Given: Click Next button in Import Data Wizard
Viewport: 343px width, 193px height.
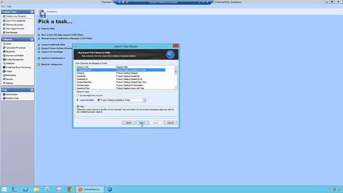Looking at the screenshot, I should (x=142, y=123).
